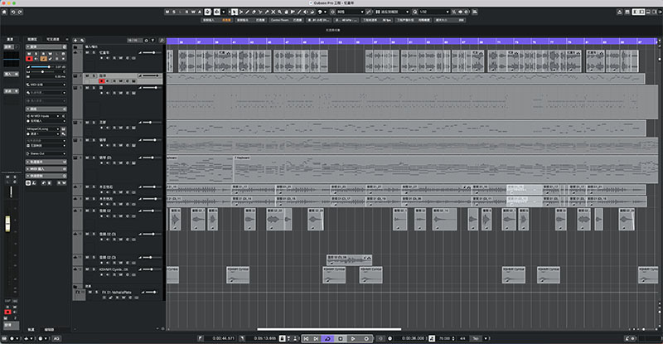The width and height of the screenshot is (663, 344).
Task: Click instrument edit icon beside WhisperOfLoong
Action: pos(64,128)
